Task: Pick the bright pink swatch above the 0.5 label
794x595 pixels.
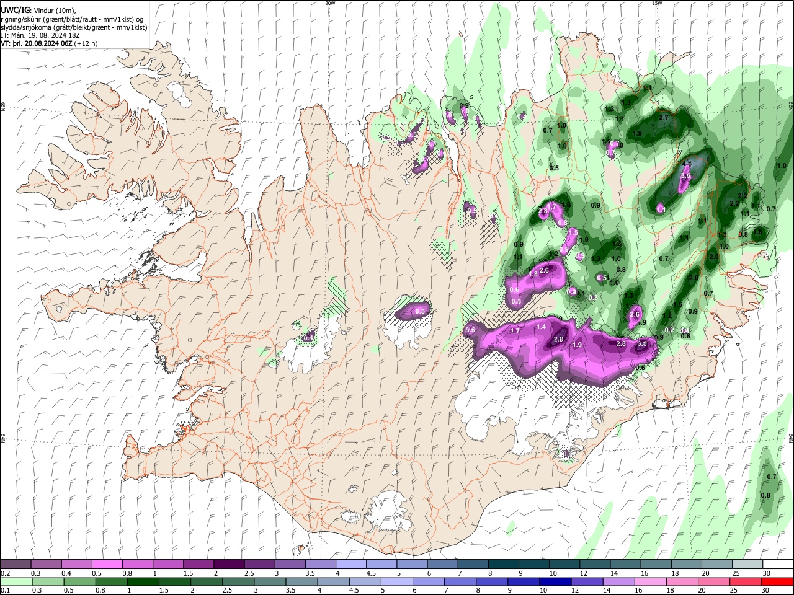Action: click(107, 564)
